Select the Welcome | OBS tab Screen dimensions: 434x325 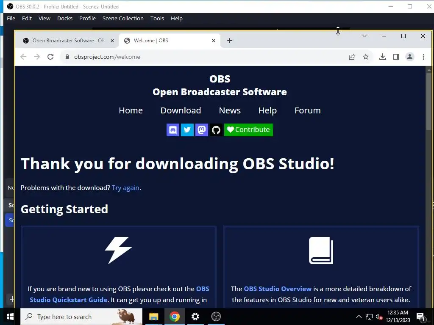pyautogui.click(x=170, y=41)
